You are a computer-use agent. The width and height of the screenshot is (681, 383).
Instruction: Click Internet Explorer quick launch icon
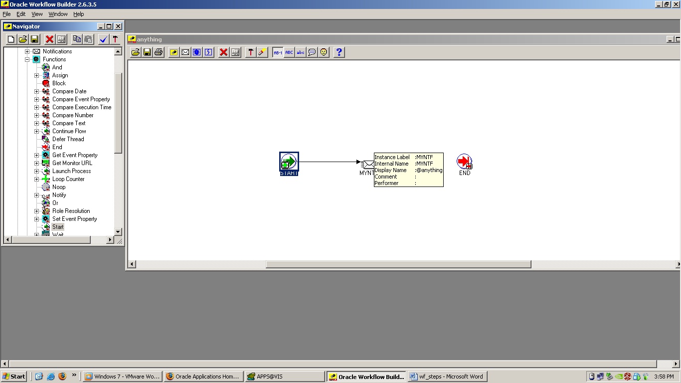pyautogui.click(x=50, y=377)
